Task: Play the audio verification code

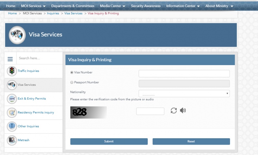Action: [x=183, y=111]
